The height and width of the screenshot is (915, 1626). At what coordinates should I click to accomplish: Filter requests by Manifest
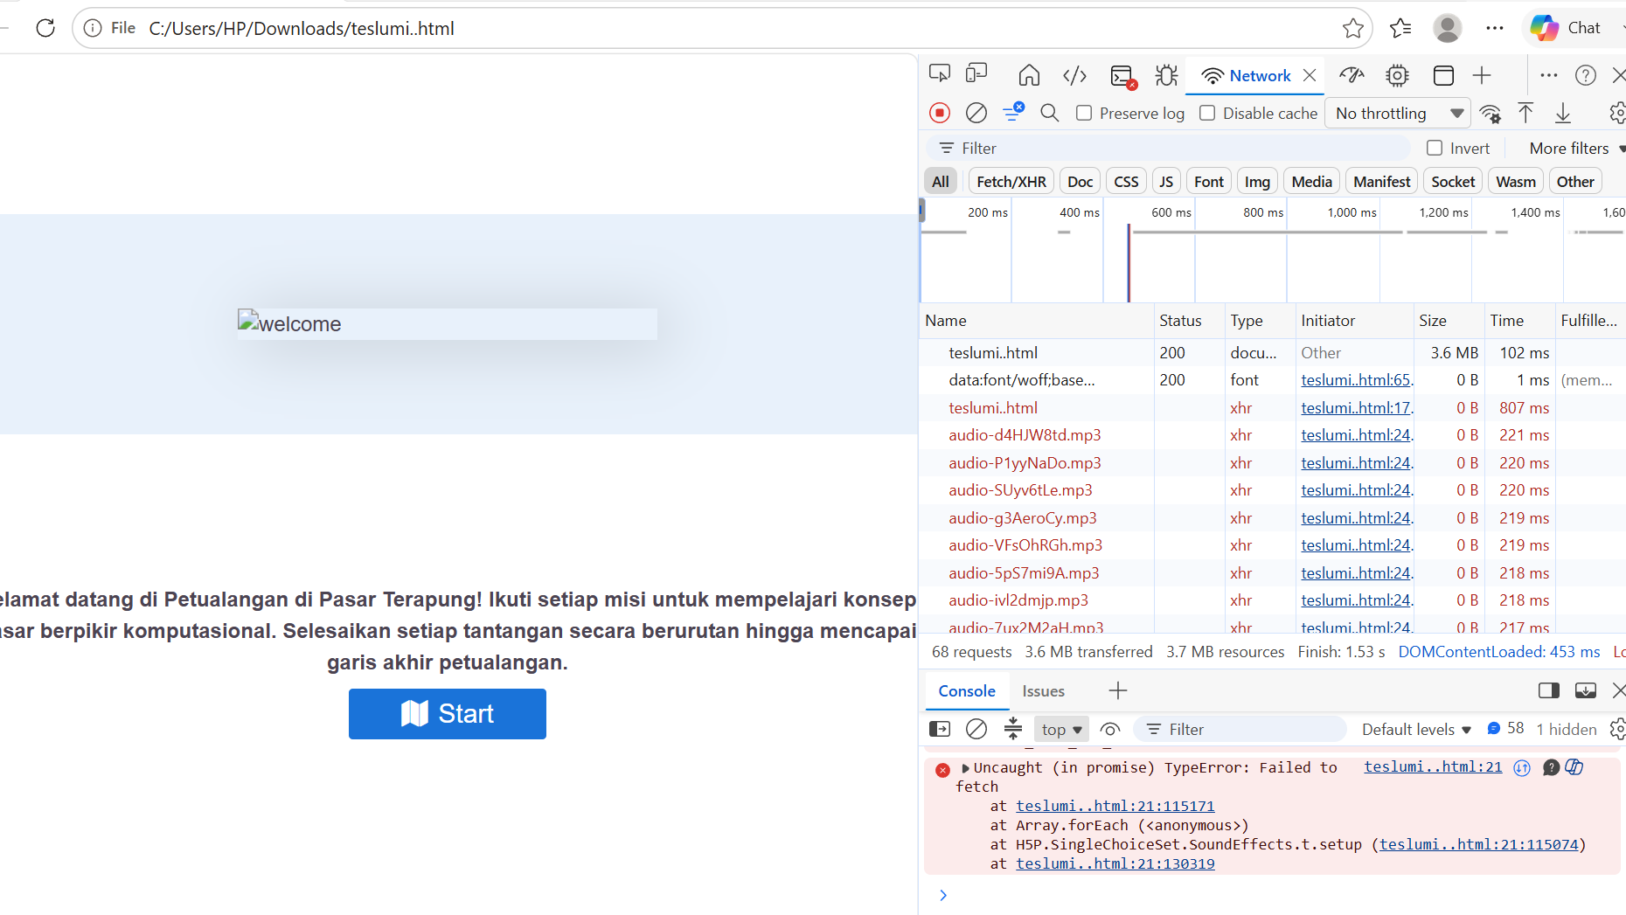coord(1382,182)
